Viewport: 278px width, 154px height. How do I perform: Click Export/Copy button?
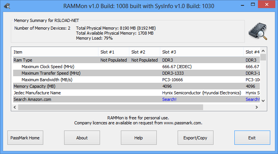pyautogui.click(x=195, y=138)
